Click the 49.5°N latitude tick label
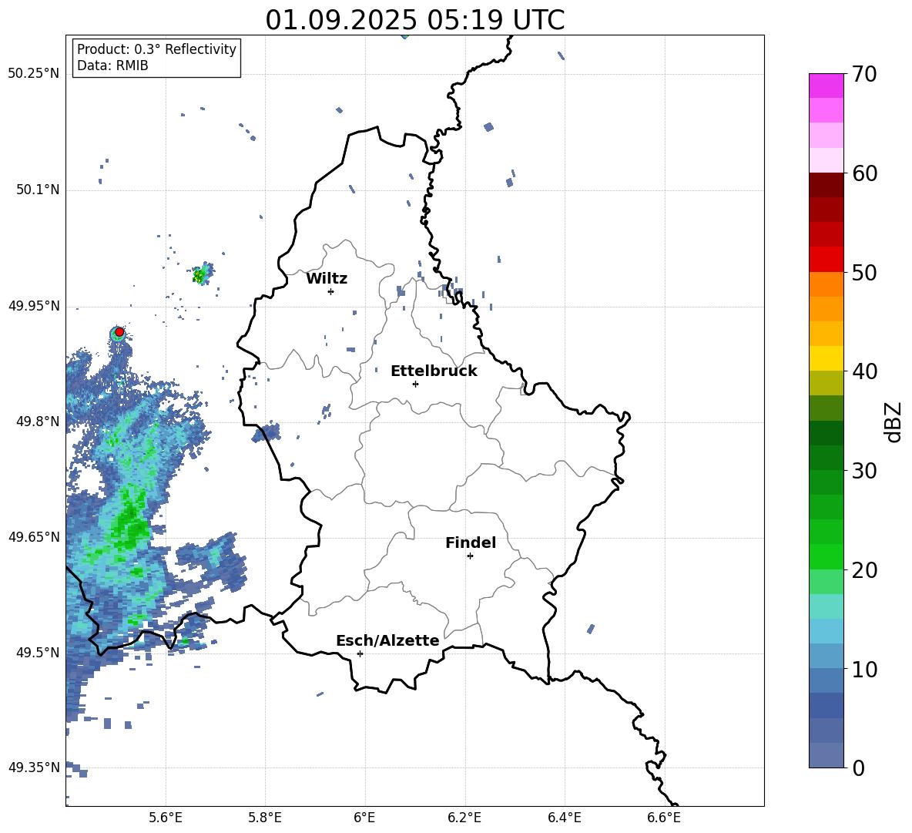The image size is (912, 833). coord(38,653)
